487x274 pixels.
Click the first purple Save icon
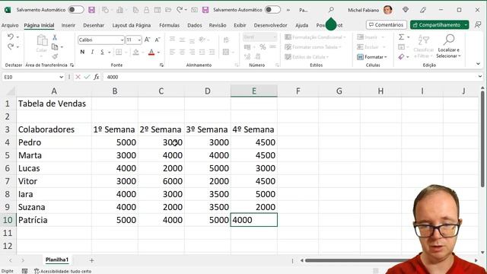click(91, 10)
